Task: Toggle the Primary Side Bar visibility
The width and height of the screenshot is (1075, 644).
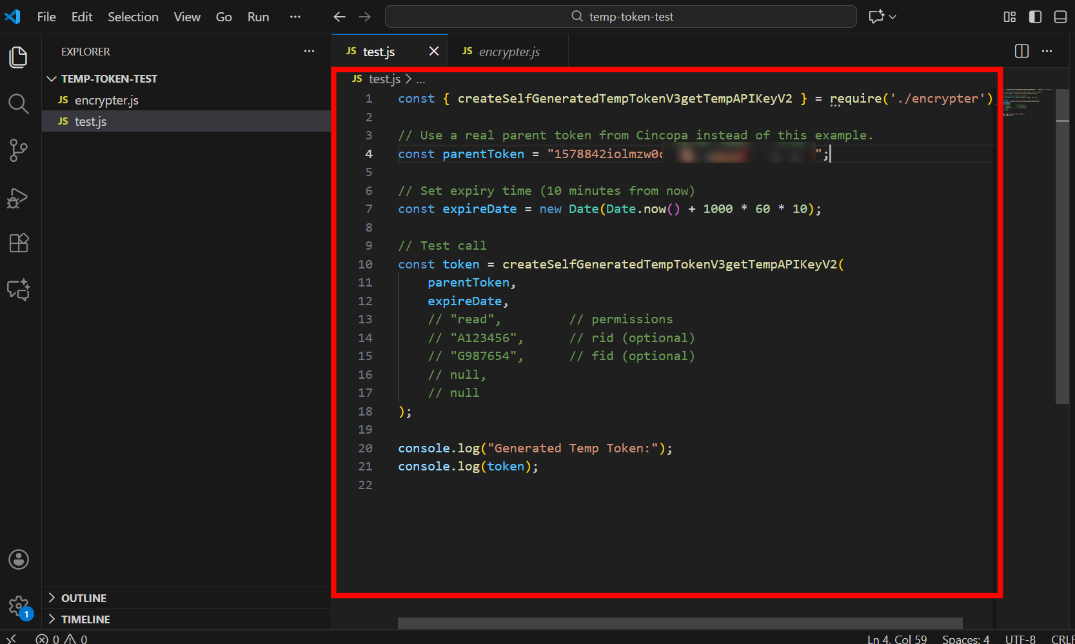Action: coord(1035,17)
